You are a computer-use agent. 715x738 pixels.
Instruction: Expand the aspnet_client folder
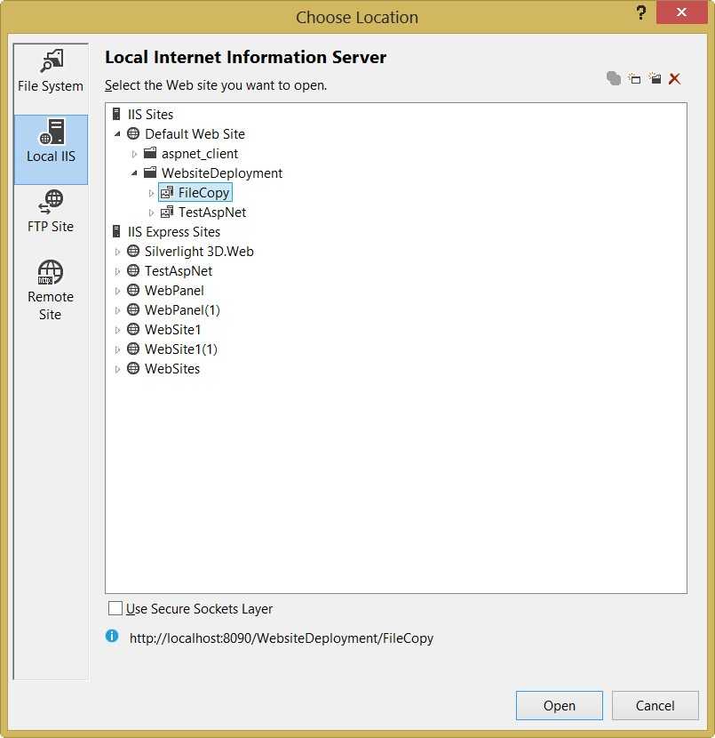click(x=134, y=154)
